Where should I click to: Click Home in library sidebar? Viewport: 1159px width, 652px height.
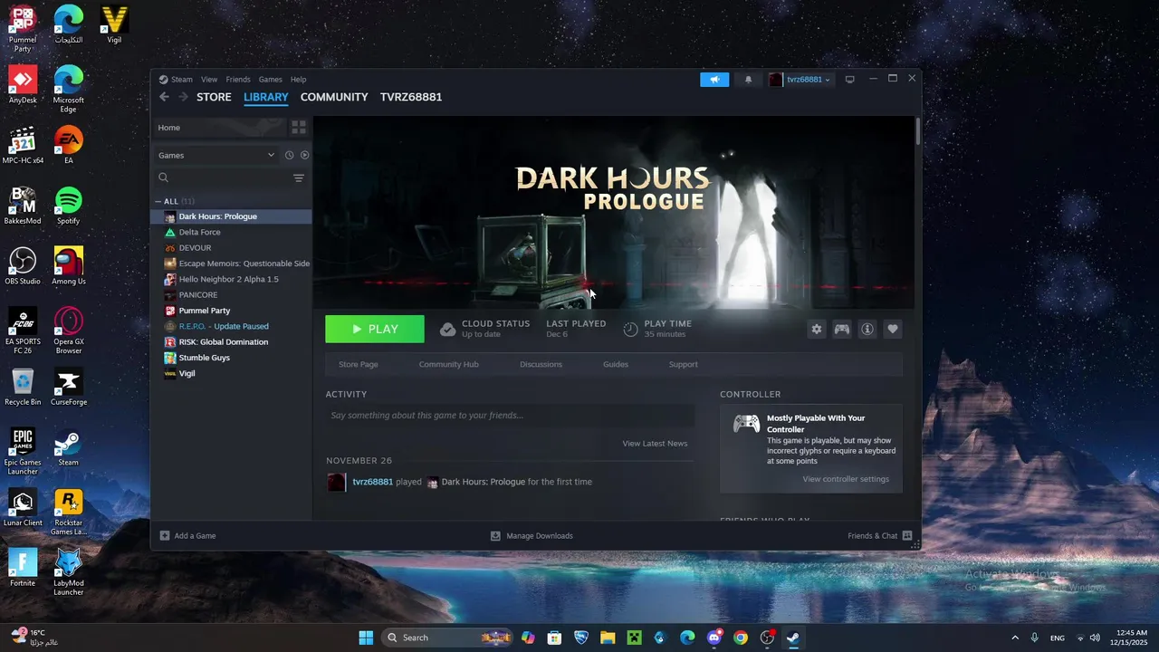pyautogui.click(x=218, y=128)
